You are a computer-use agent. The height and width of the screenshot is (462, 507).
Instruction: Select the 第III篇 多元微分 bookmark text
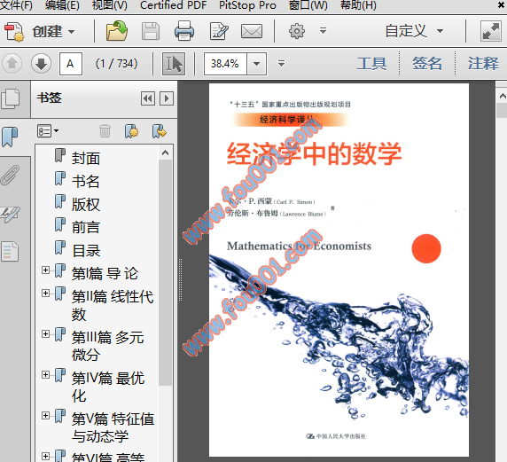[x=107, y=346]
